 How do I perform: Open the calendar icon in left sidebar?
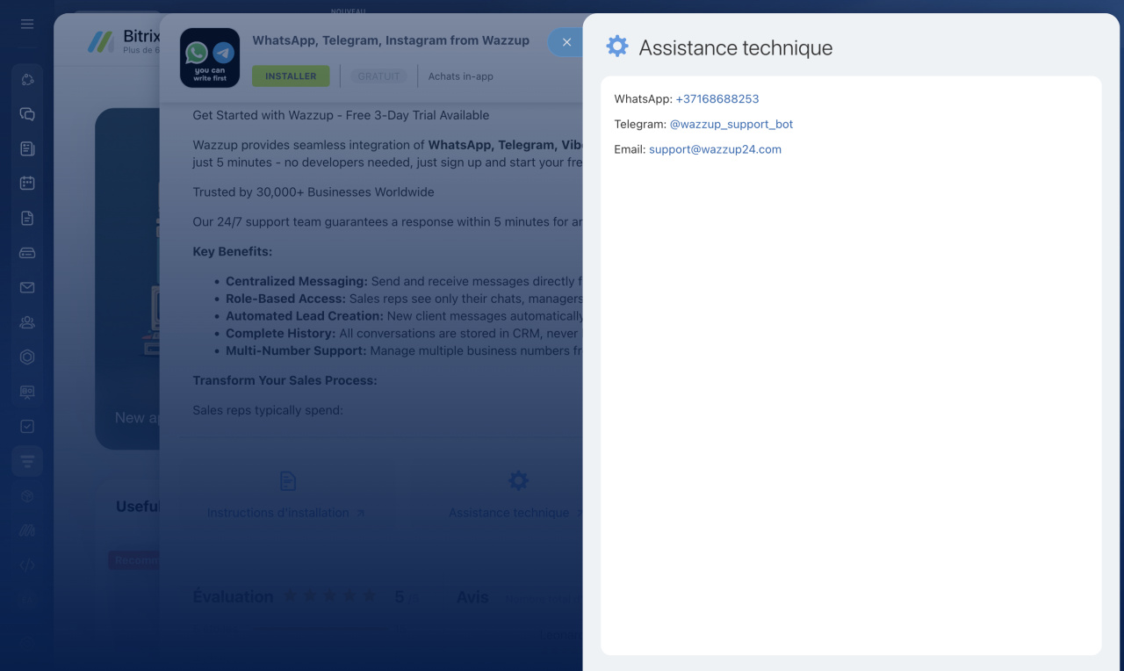click(27, 183)
